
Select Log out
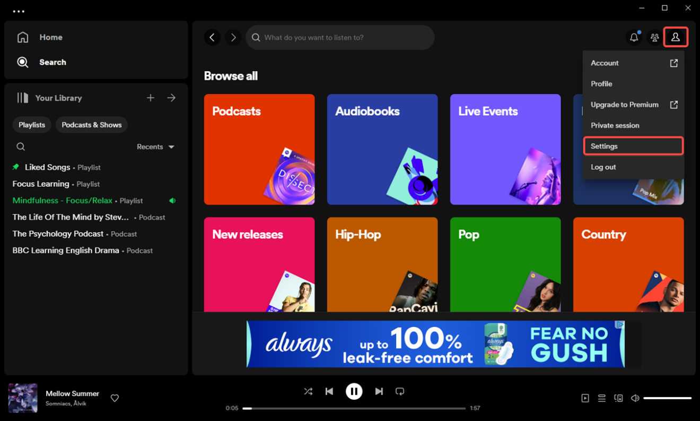(x=634, y=167)
